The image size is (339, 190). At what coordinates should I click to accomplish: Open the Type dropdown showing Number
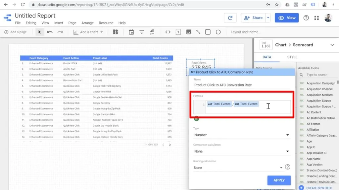(x=241, y=135)
